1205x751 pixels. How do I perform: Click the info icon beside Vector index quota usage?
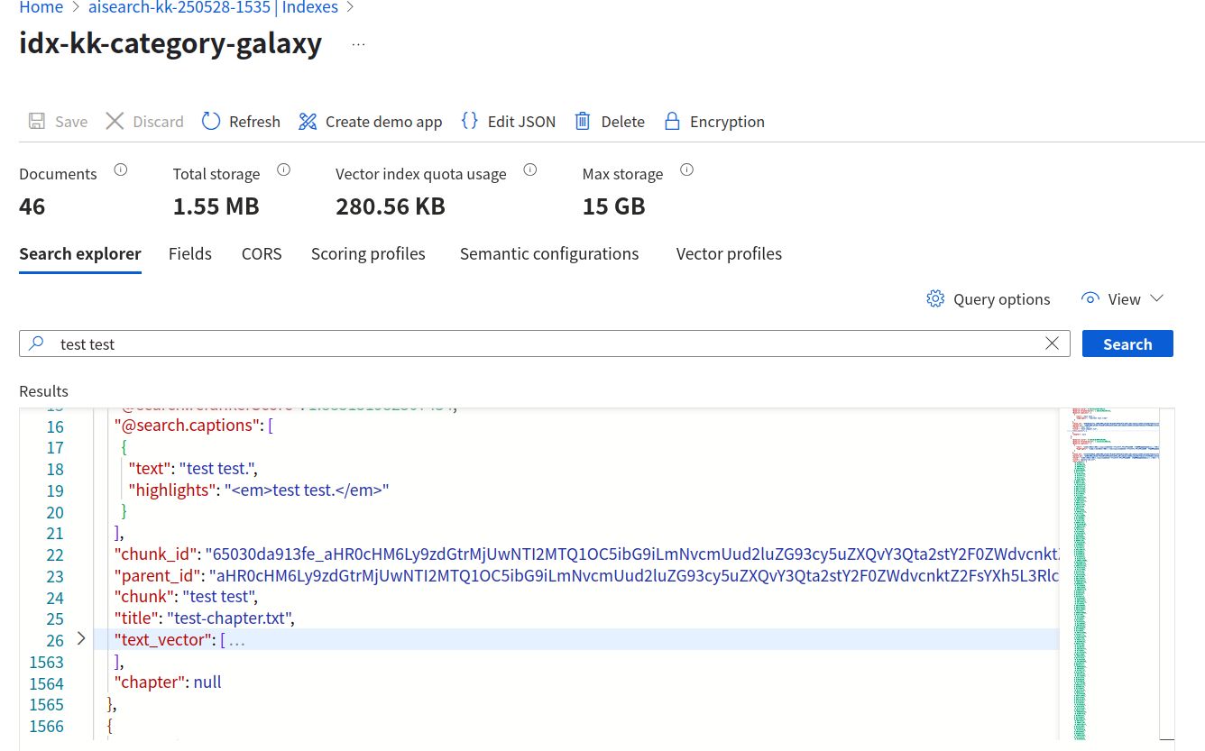[x=529, y=169]
